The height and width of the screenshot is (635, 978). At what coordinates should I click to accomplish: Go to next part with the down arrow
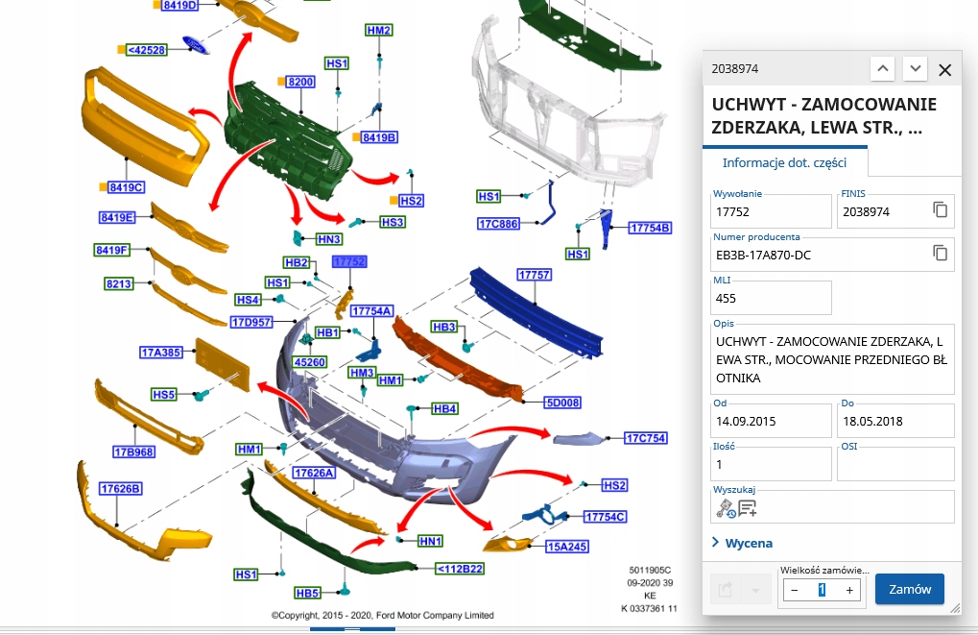pos(915,68)
